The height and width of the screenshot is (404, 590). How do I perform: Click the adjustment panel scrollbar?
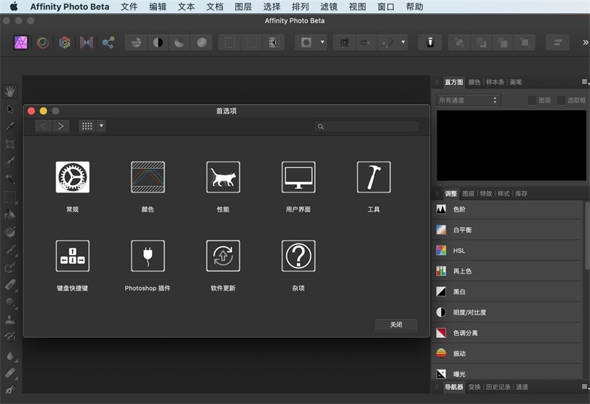586,236
